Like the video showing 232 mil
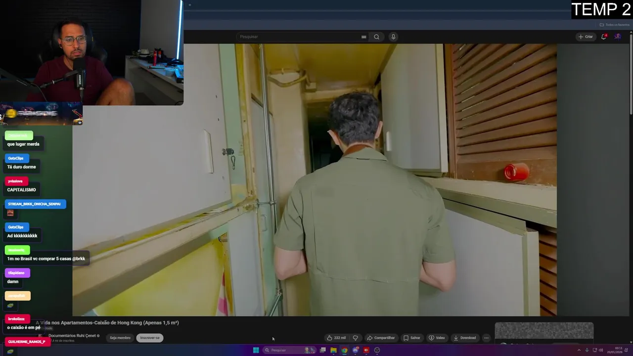Viewport: 633px width, 356px height. pyautogui.click(x=336, y=338)
